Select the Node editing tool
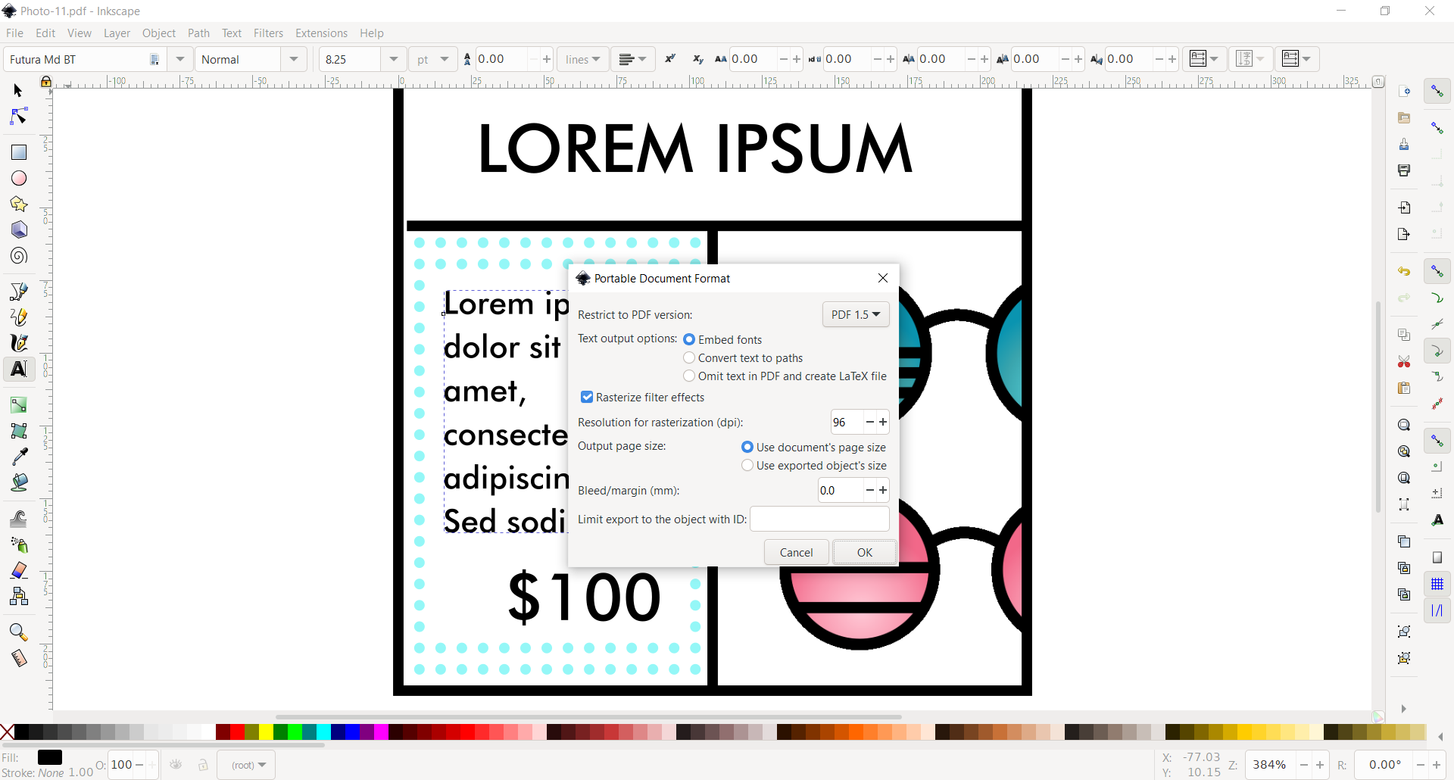1454x780 pixels. [19, 117]
